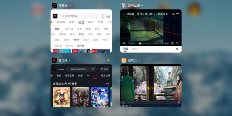Filter region by 欧美 in 布蕾4K
Image resolution: width=232 pixels, height=116 pixels.
[x=97, y=29]
